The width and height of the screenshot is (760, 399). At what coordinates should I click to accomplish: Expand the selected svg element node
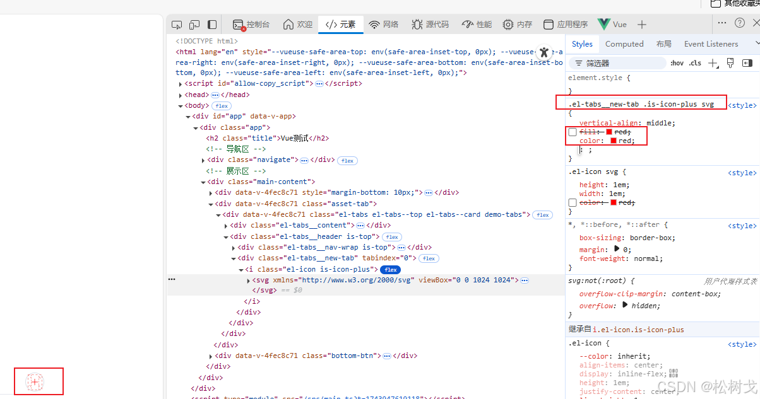tap(249, 280)
